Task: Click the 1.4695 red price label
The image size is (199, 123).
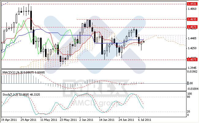Action: [192, 19]
